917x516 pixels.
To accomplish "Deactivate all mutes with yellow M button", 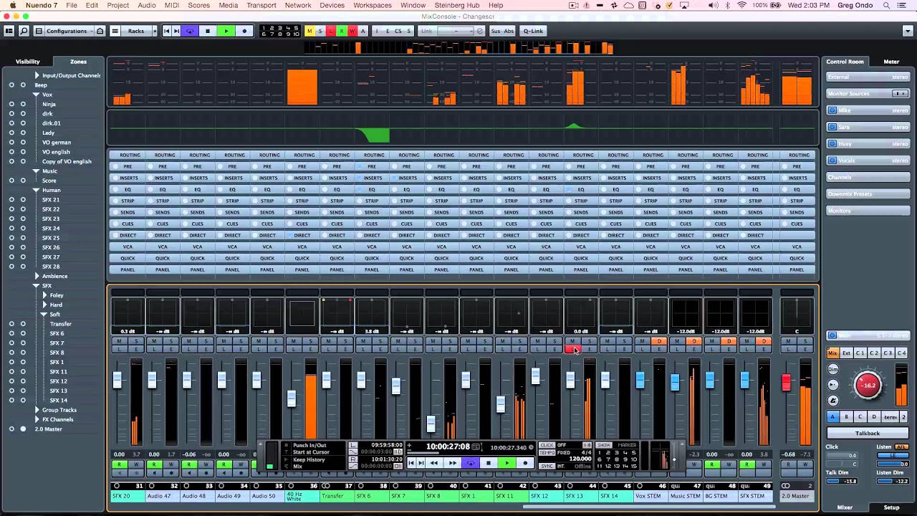I will coord(309,31).
